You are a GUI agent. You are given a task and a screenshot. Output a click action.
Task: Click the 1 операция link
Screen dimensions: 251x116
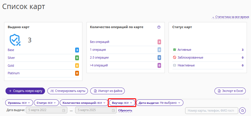point(98,50)
